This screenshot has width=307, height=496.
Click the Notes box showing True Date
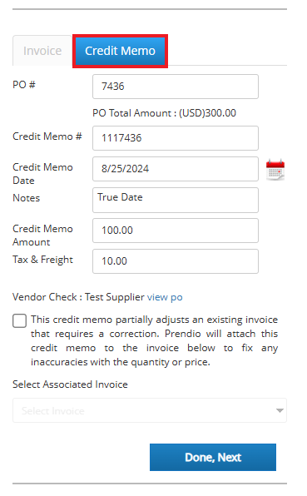(176, 201)
